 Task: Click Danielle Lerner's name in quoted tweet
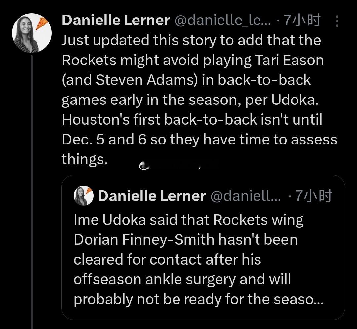[x=152, y=196]
